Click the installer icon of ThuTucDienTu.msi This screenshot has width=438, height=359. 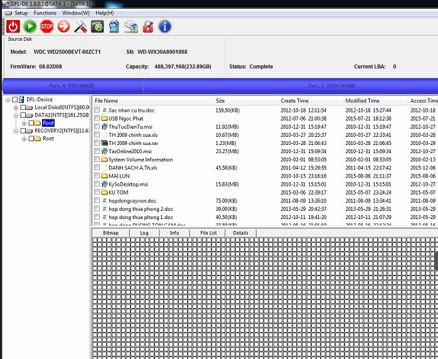click(x=104, y=127)
